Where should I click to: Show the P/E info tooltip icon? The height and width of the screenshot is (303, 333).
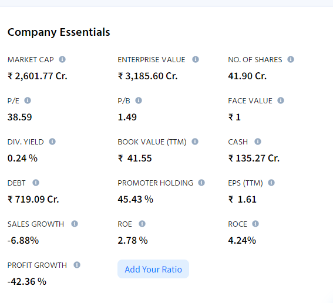(x=28, y=100)
